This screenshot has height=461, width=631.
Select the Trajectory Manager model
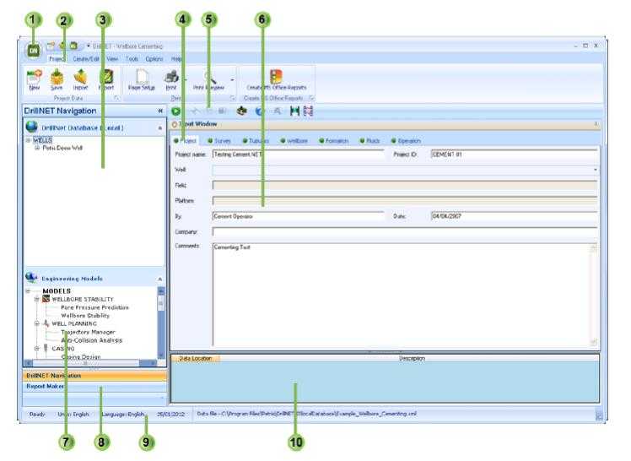click(x=88, y=332)
